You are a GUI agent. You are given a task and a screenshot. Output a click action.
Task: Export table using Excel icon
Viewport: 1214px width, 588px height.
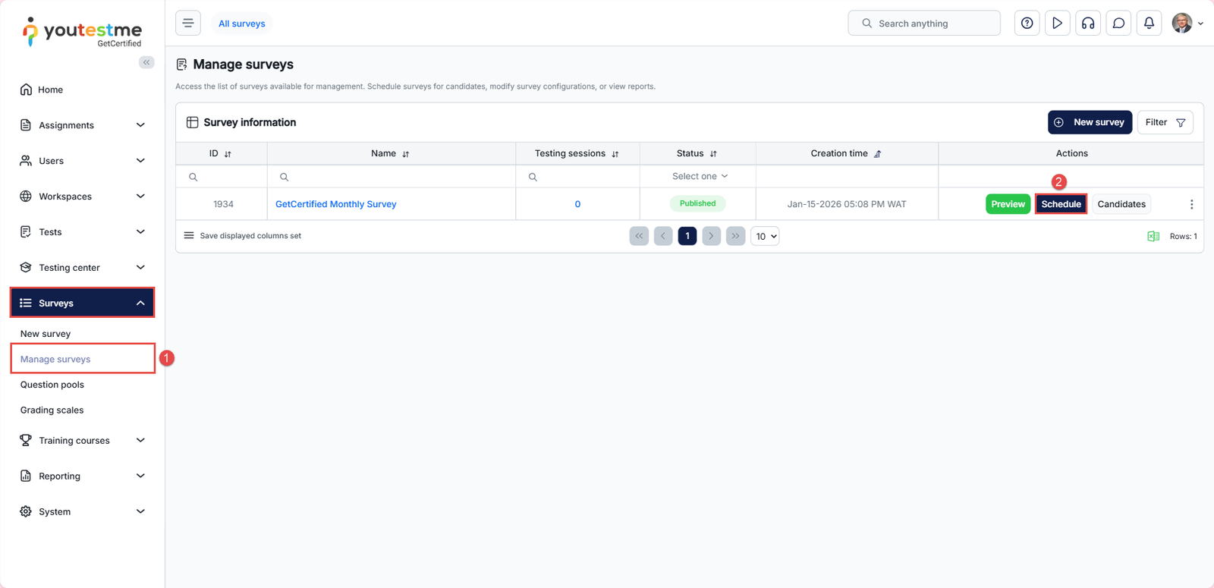(x=1153, y=236)
